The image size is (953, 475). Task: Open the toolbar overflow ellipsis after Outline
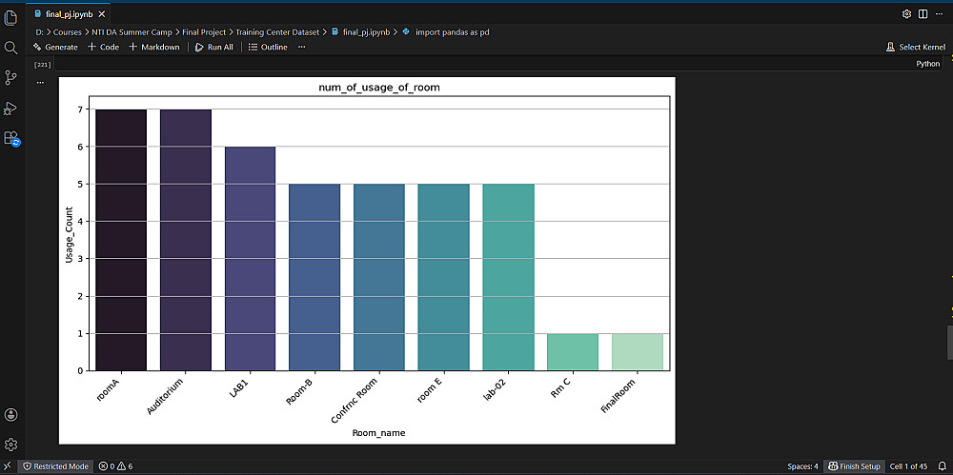coord(301,47)
